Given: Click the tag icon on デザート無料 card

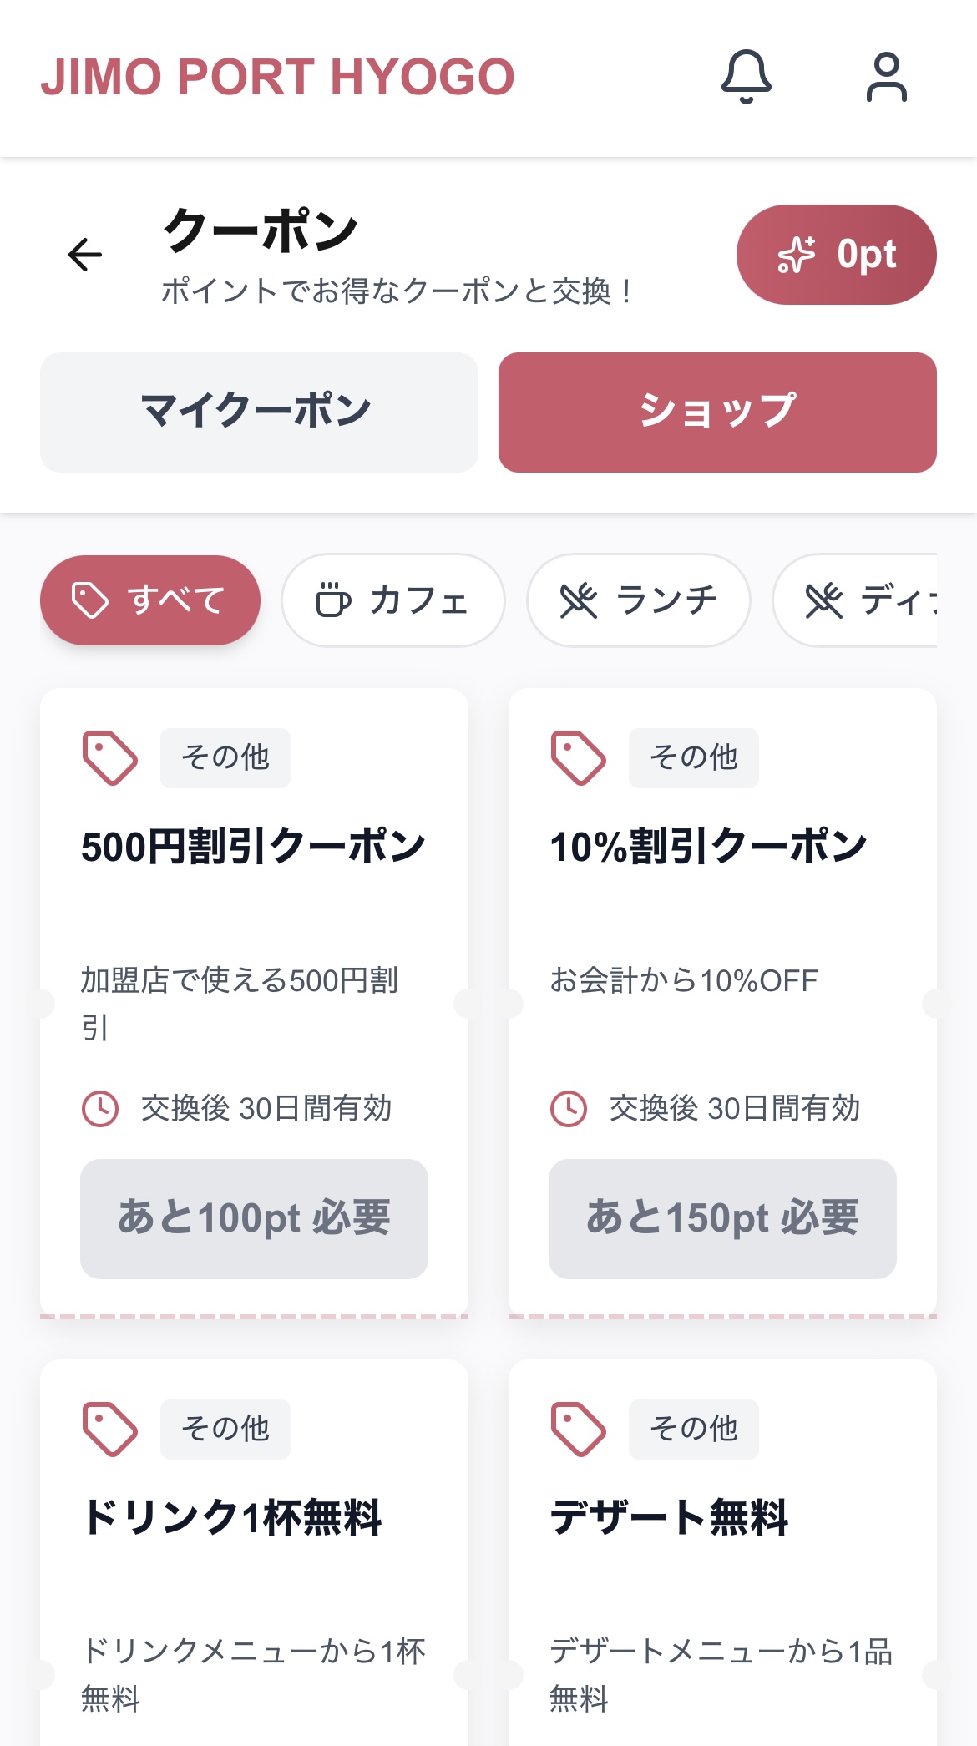Looking at the screenshot, I should click(x=578, y=1430).
